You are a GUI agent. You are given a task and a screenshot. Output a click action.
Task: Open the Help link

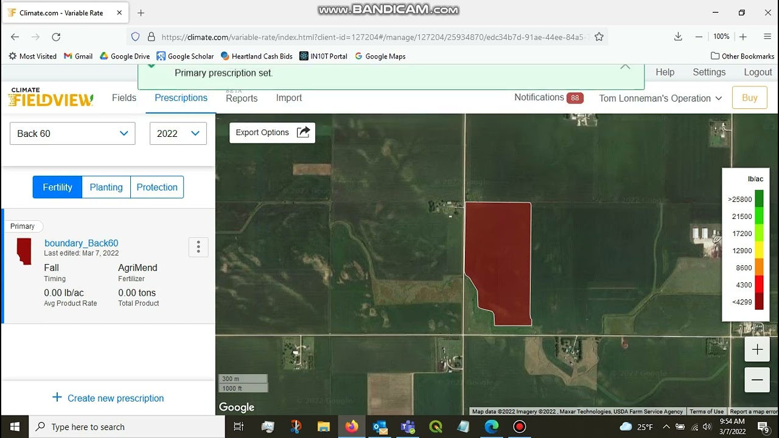pos(665,72)
